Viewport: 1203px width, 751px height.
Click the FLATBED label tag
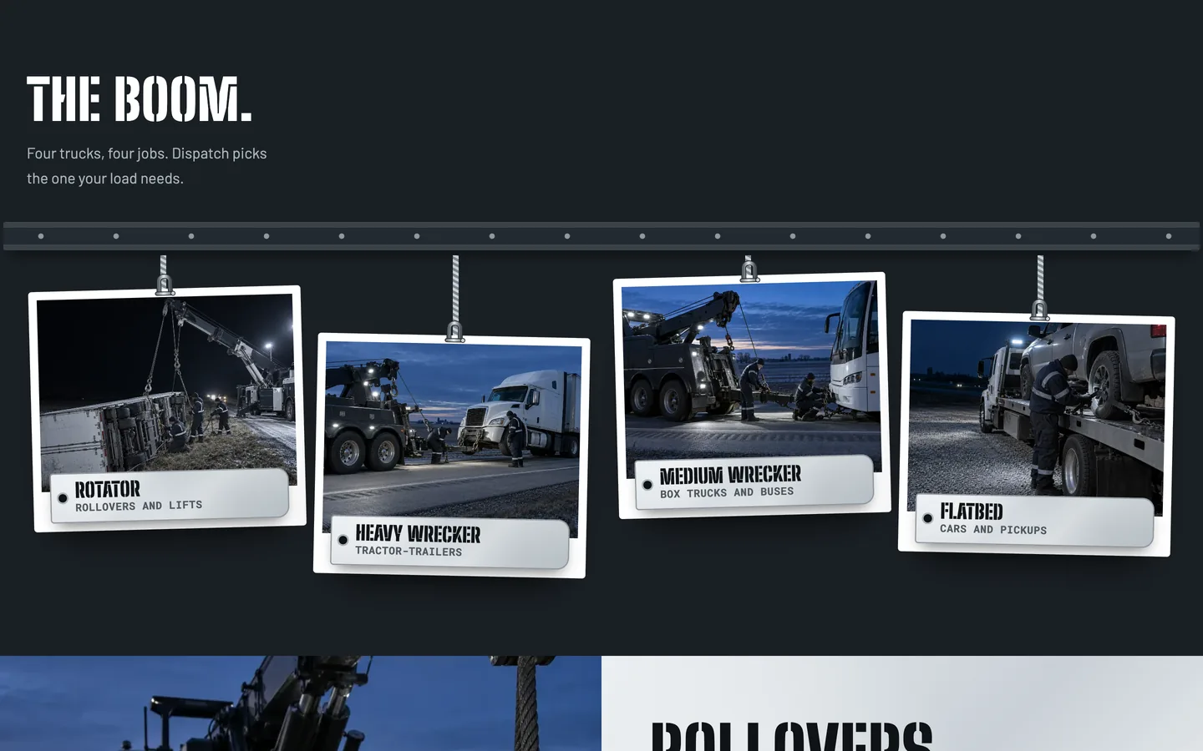(1035, 521)
